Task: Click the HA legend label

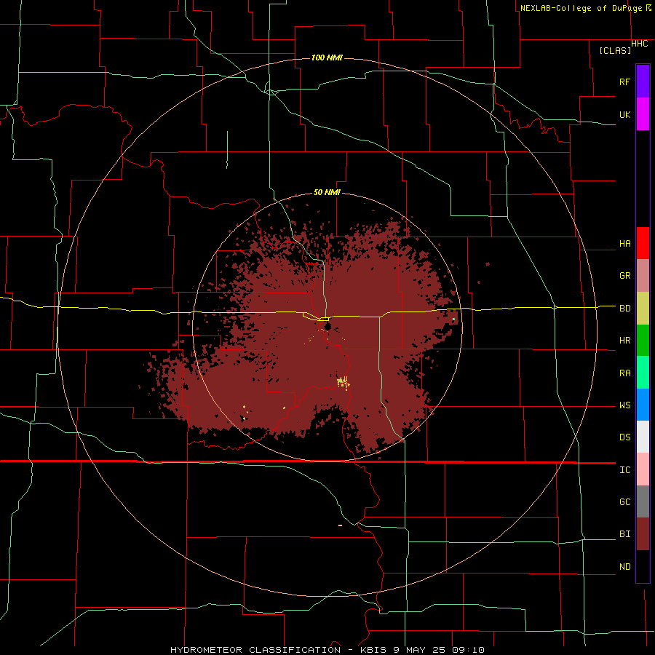Action: pyautogui.click(x=625, y=244)
